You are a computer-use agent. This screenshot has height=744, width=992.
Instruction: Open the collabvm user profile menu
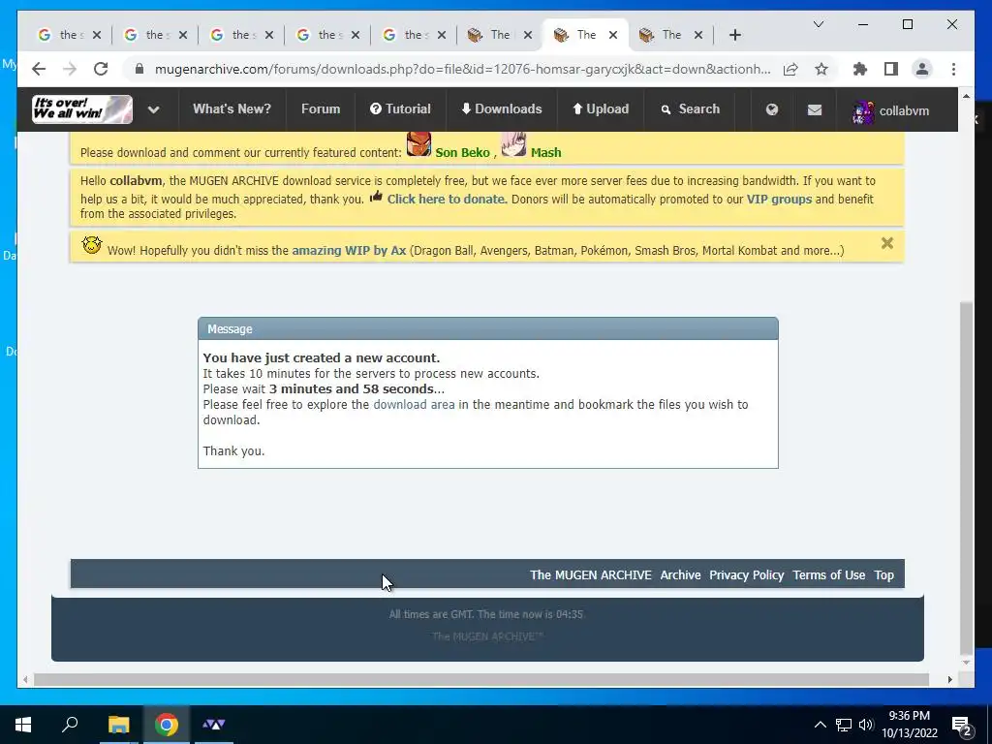pos(891,110)
